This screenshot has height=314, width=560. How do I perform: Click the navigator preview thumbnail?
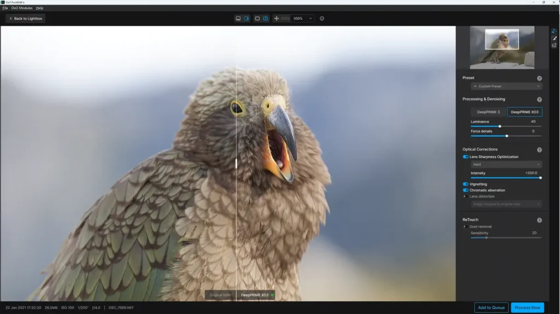tap(502, 47)
